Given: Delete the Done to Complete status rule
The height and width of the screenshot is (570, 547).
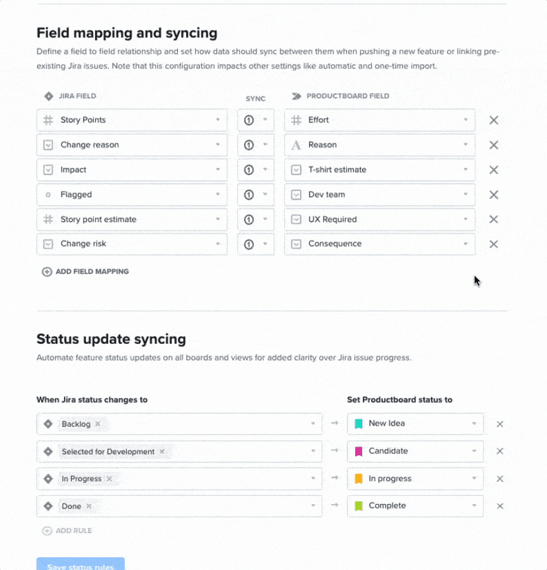Looking at the screenshot, I should coord(500,506).
